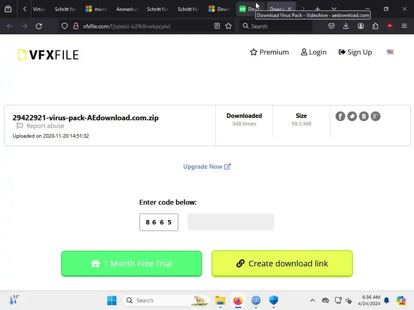
Task: Open File Explorer from taskbar
Action: coord(220,300)
